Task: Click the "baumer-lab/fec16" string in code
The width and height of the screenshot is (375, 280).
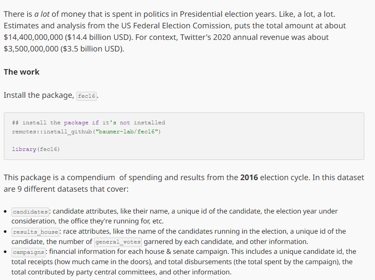Action: coord(128,131)
